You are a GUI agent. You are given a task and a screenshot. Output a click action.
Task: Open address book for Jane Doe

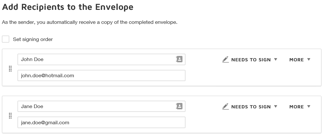tap(179, 106)
